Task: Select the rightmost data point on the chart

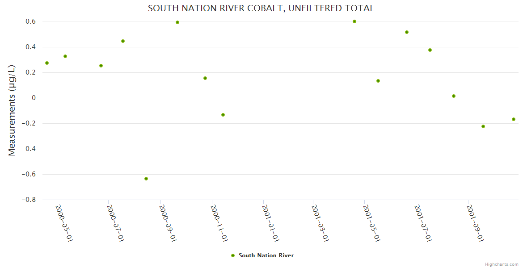Action: (x=514, y=119)
